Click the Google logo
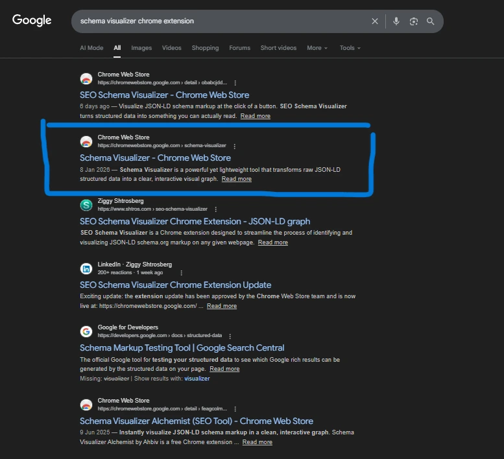Image resolution: width=504 pixels, height=459 pixels. (32, 20)
